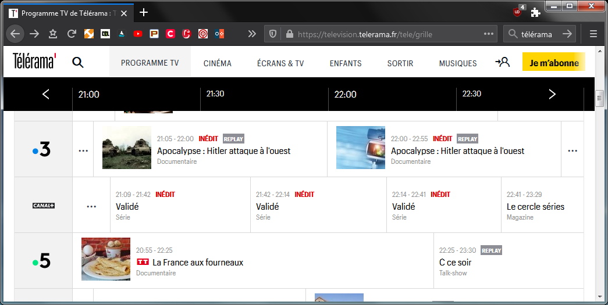
Task: Click REPLAY badge on 21:05 Apocalypse
Action: pos(233,139)
